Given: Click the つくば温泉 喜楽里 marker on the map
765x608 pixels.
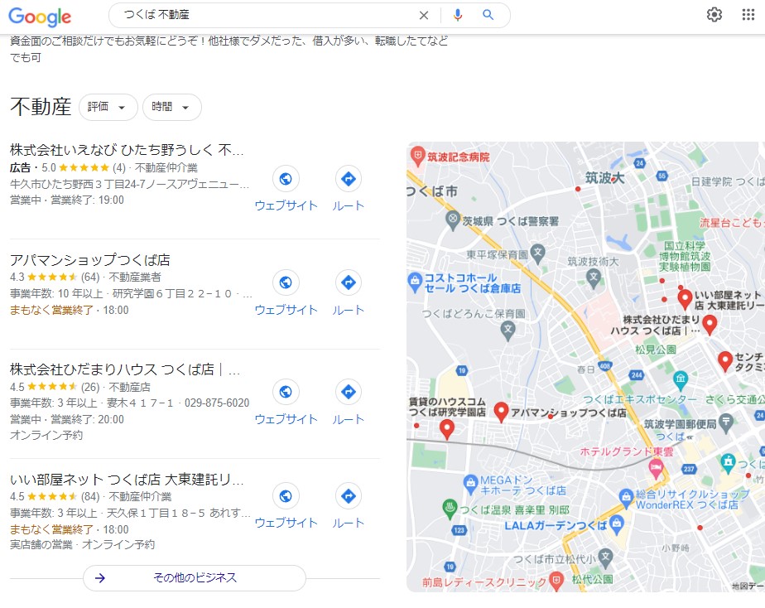Looking at the screenshot, I should coord(450,509).
